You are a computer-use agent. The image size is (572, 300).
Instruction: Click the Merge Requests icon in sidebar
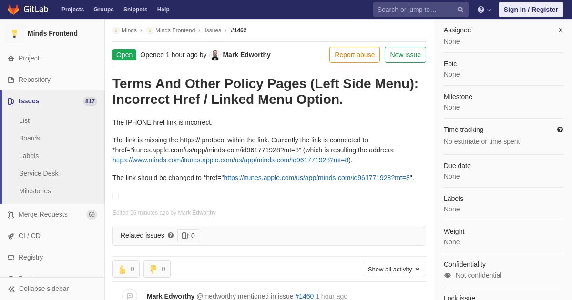point(11,215)
